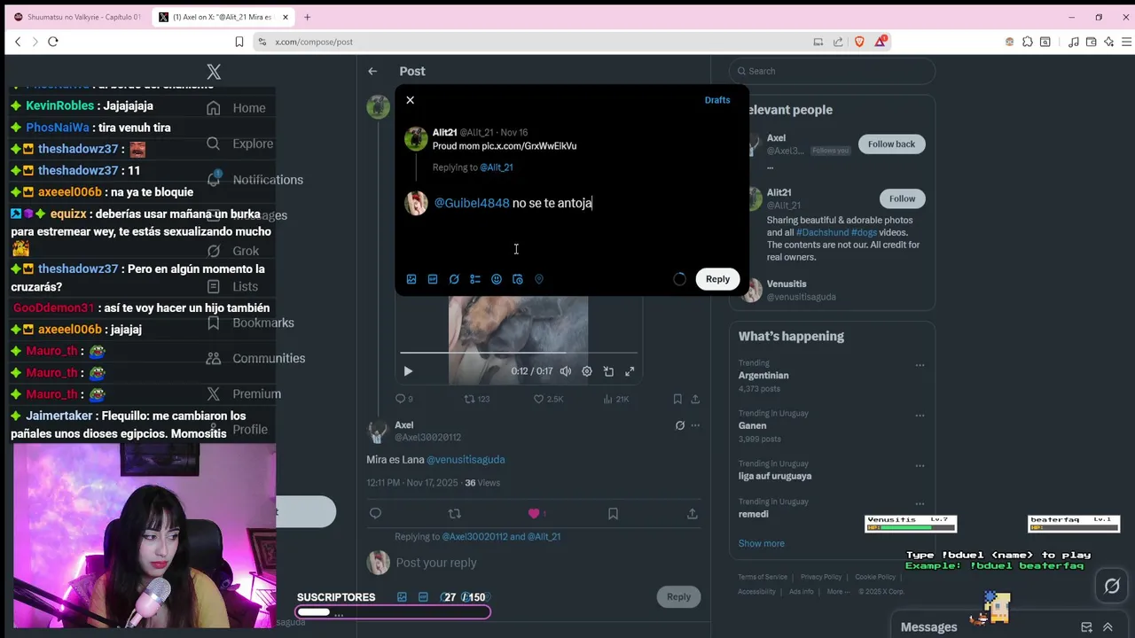Schedule the post with calendar icon
Viewport: 1135px width, 638px height.
point(518,279)
